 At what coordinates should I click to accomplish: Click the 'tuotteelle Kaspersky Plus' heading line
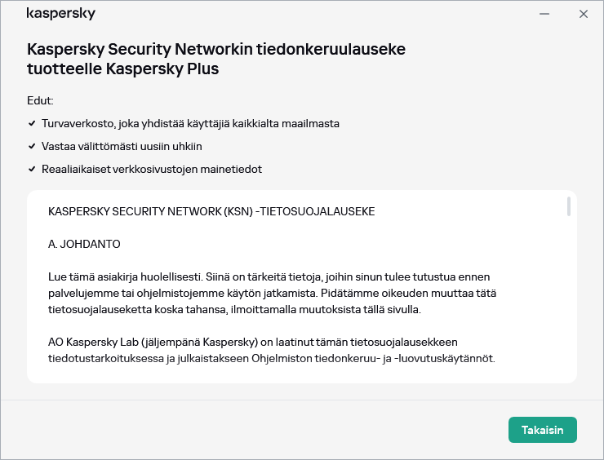pyautogui.click(x=122, y=69)
